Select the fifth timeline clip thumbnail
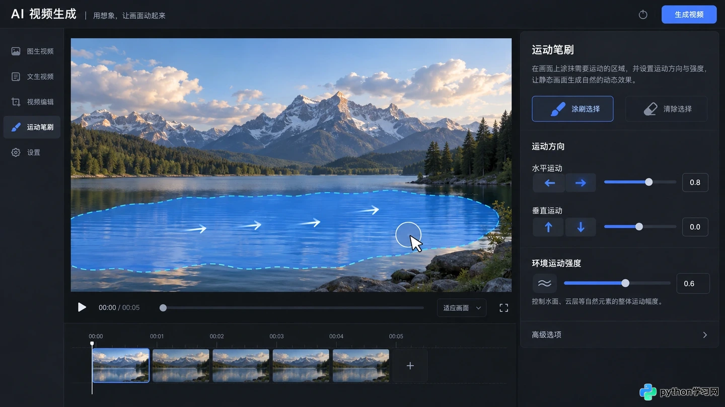This screenshot has height=407, width=725. click(360, 365)
